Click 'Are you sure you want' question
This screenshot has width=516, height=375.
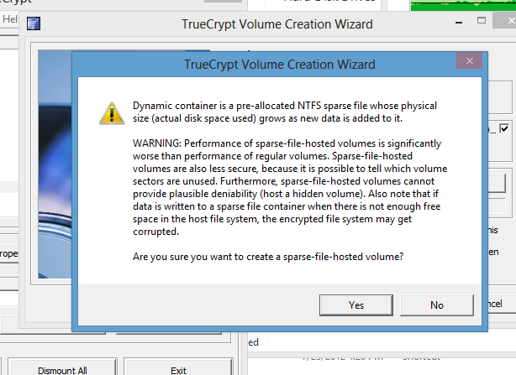[268, 257]
